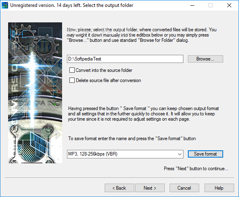This screenshot has height=197, width=239.
Task: Click the Browse... button
Action: [x=205, y=59]
